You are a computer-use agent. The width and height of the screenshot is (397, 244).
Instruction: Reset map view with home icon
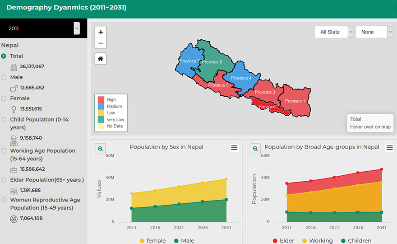point(101,59)
